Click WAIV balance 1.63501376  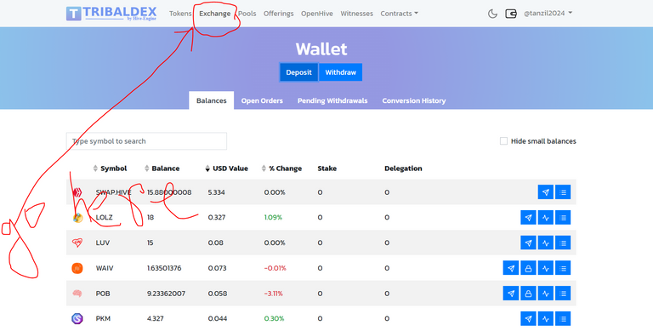[164, 268]
